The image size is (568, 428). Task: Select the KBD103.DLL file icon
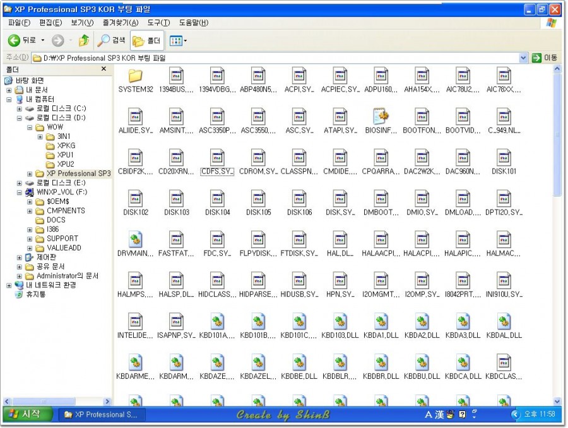[x=340, y=321]
